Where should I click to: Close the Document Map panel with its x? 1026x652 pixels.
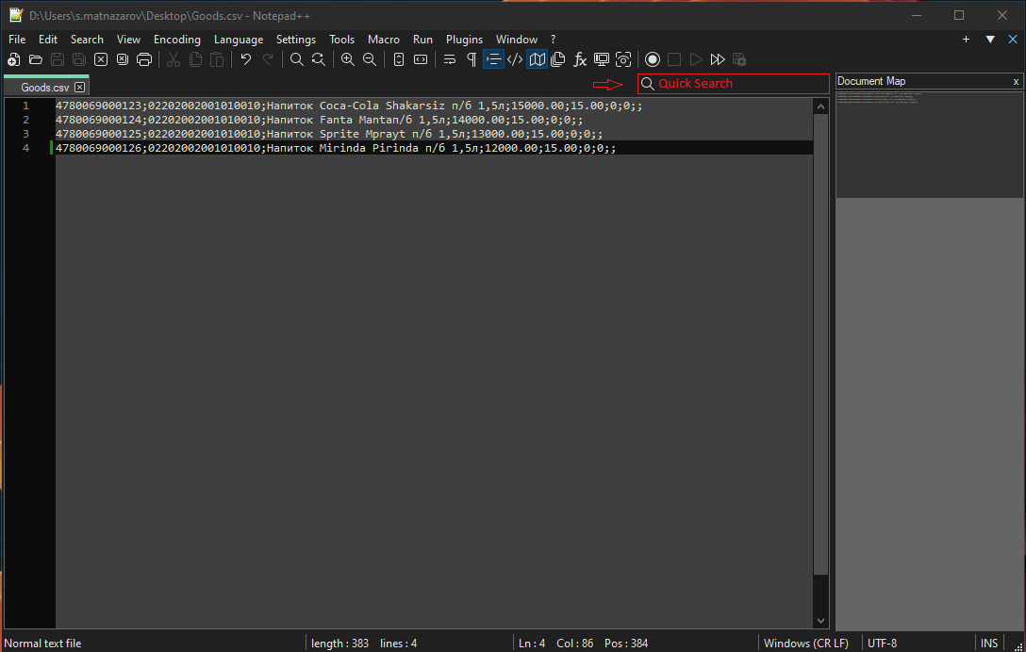pyautogui.click(x=1016, y=81)
